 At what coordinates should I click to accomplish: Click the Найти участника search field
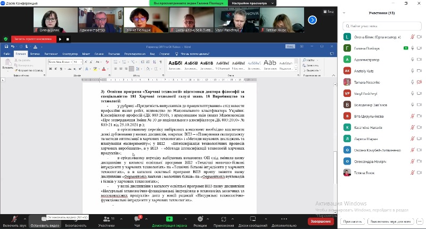[381, 24]
